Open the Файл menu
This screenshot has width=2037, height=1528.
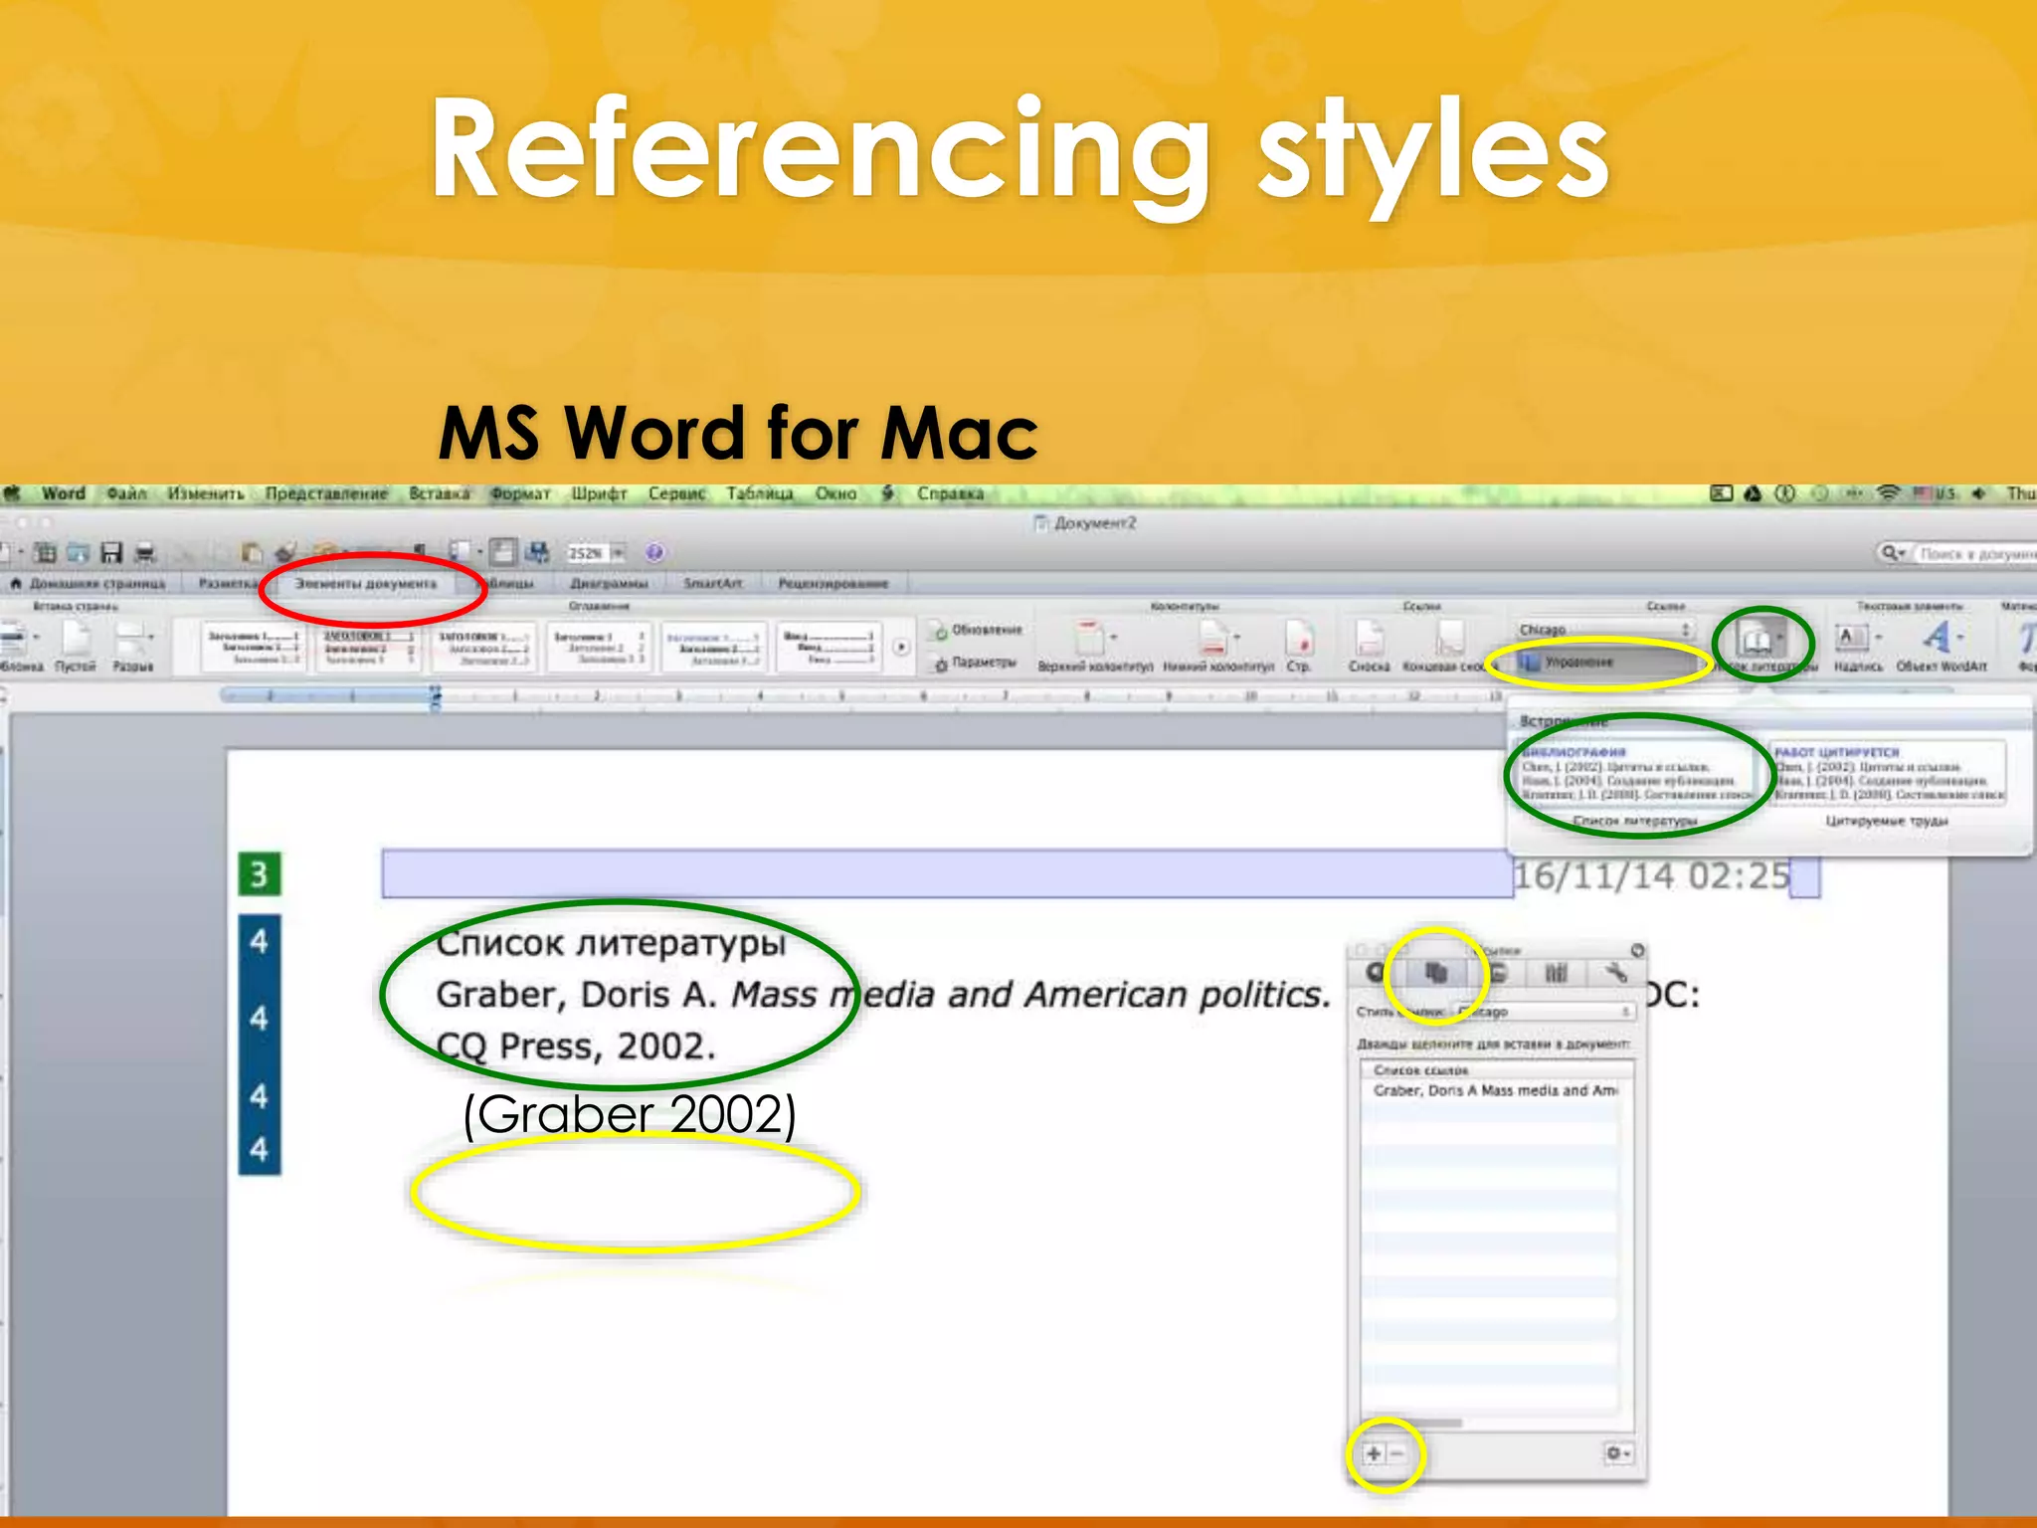(126, 493)
